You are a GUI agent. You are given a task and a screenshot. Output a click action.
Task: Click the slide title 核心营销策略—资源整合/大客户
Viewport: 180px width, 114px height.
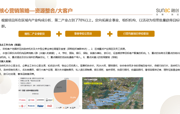[x=36, y=11]
